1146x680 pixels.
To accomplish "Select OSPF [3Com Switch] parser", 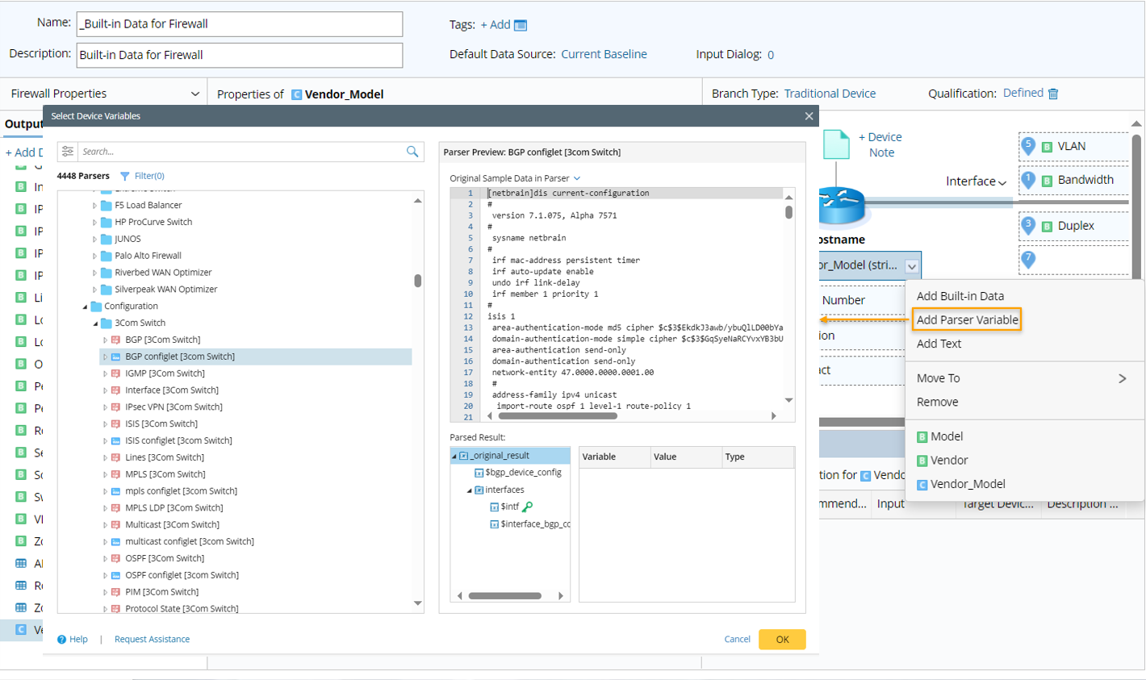I will click(x=165, y=558).
